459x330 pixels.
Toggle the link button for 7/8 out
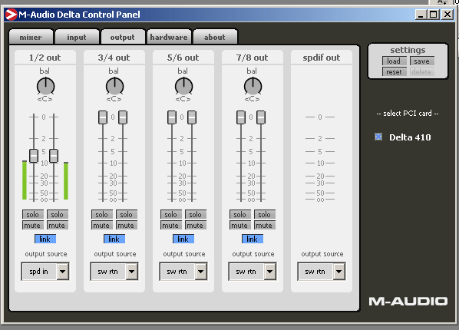click(253, 239)
